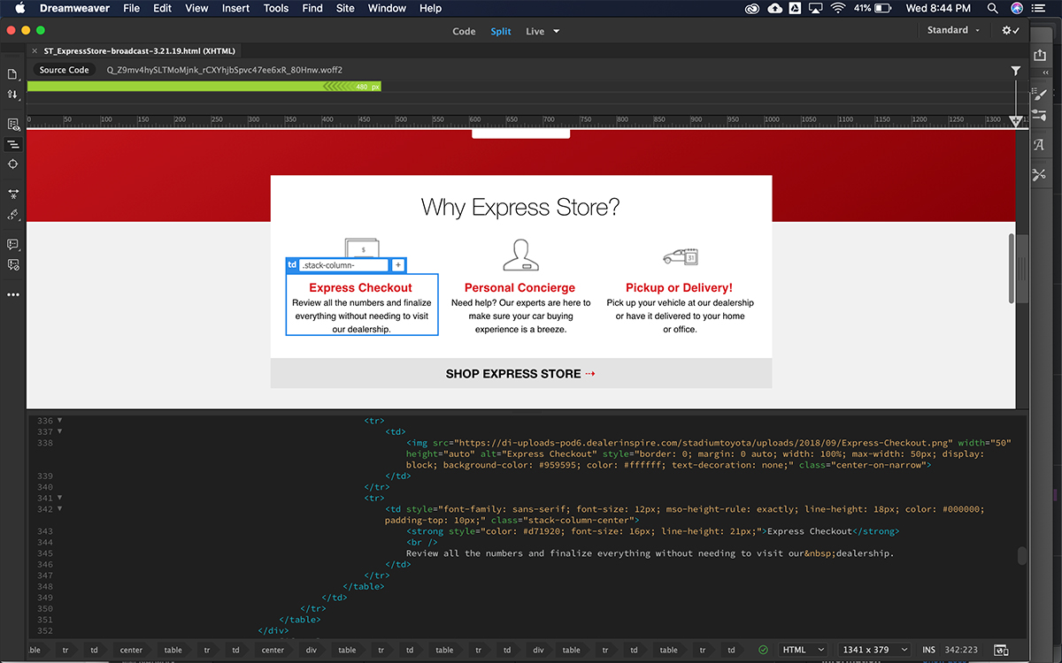Click Why Express Store? heading
The image size is (1062, 663).
coord(520,208)
